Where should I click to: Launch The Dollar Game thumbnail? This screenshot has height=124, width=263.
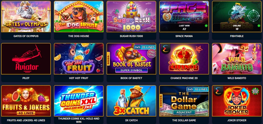184,101
